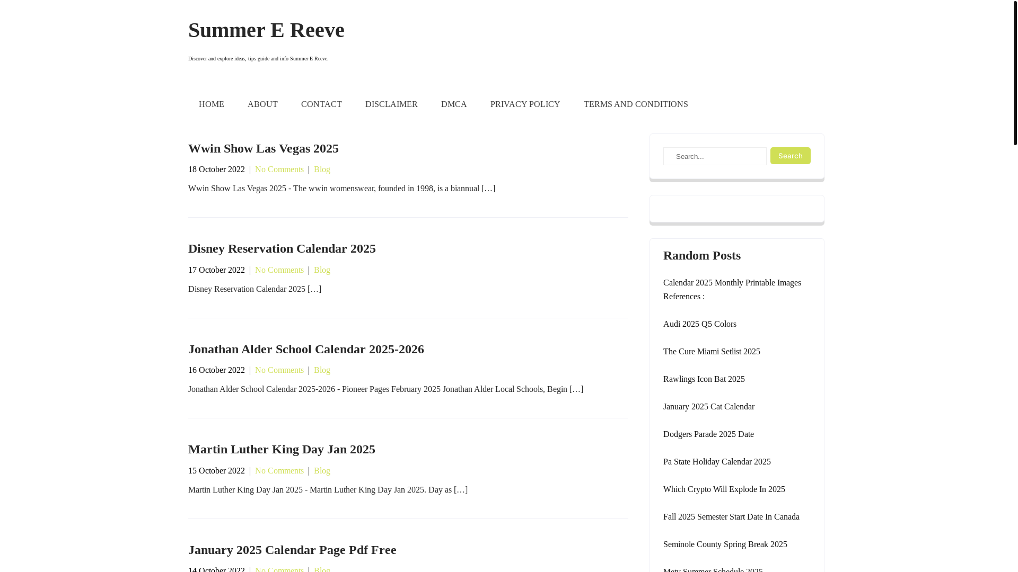Click the Wwin Show excerpt text
The height and width of the screenshot is (572, 1018).
click(342, 189)
